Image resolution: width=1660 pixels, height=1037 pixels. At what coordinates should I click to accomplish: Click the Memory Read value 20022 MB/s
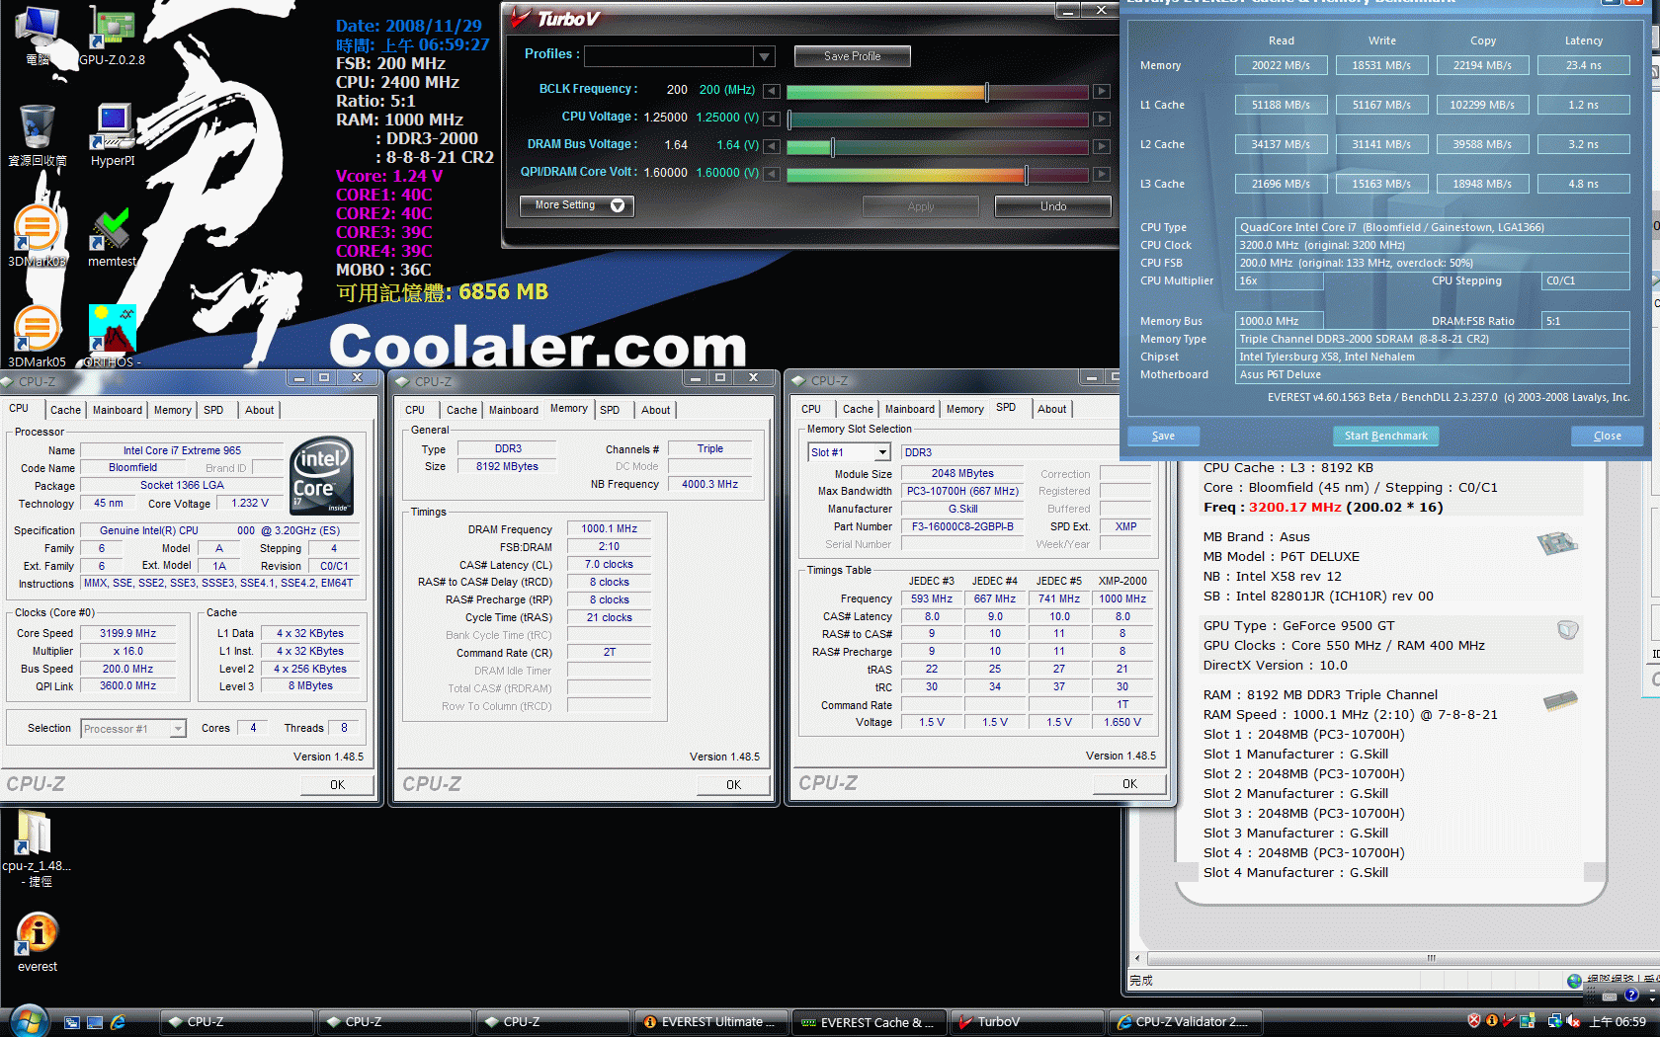click(1281, 65)
